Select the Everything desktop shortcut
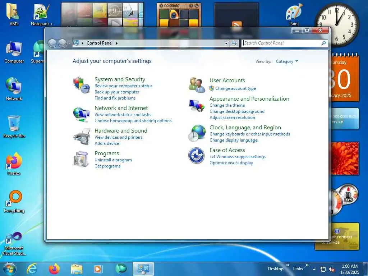368x276 pixels. coord(14,201)
